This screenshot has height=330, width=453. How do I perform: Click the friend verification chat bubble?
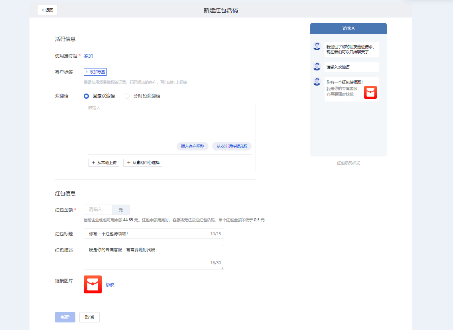tap(352, 49)
